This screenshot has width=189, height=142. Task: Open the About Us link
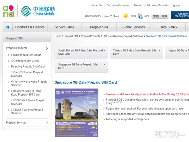point(97,5)
